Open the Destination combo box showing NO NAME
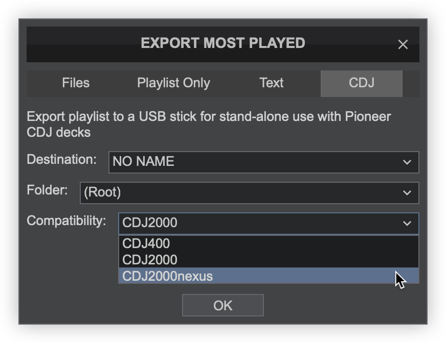This screenshot has height=343, width=446. 256,162
